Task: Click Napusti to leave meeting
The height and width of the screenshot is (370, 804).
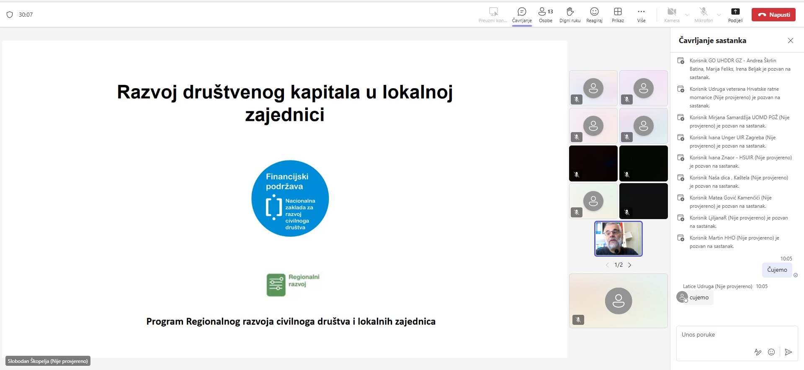Action: 773,15
